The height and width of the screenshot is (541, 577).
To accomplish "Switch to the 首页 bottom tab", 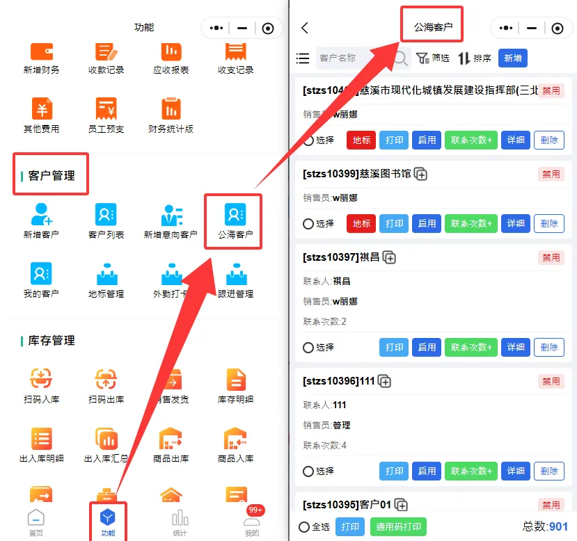I will 35,522.
